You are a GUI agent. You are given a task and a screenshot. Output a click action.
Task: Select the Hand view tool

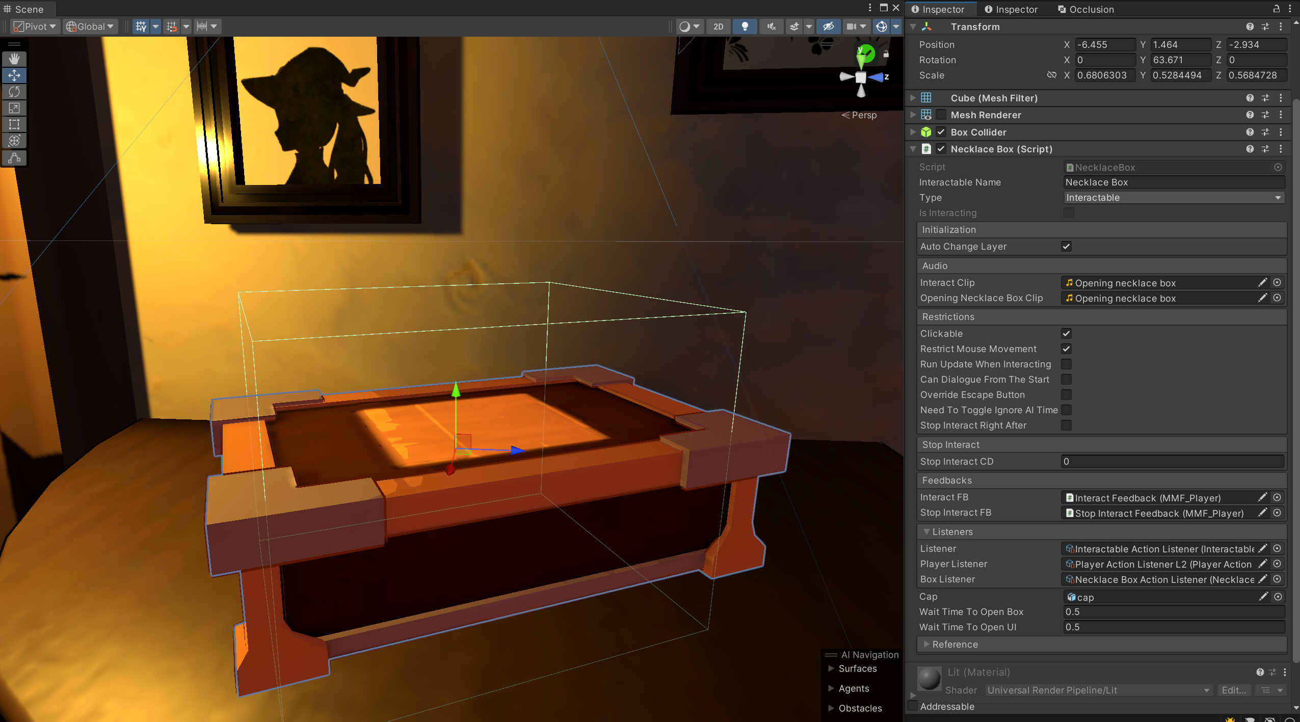[x=14, y=59]
